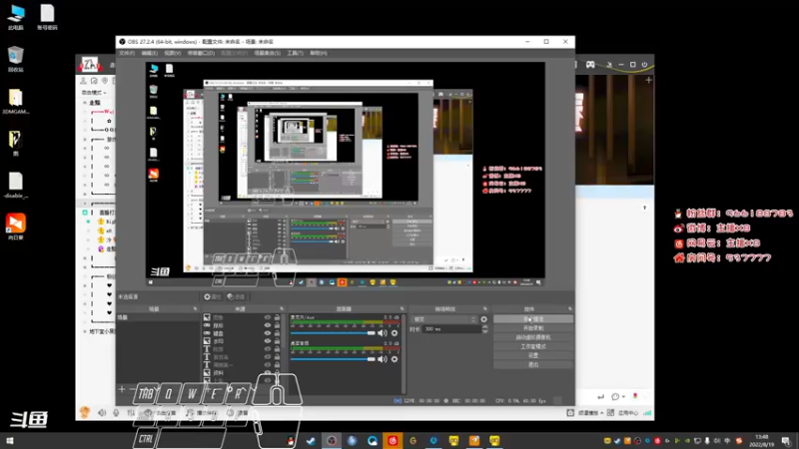The image size is (799, 449).
Task: Click the speaker icon in background window's bottom bar
Action: (102, 413)
